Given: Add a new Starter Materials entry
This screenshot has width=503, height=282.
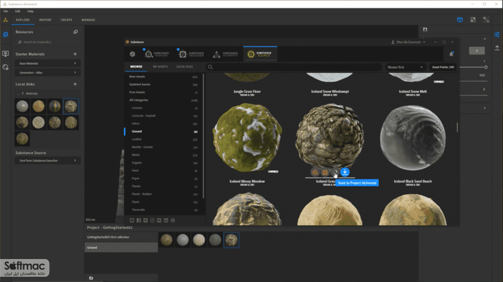Looking at the screenshot, I should [x=75, y=54].
